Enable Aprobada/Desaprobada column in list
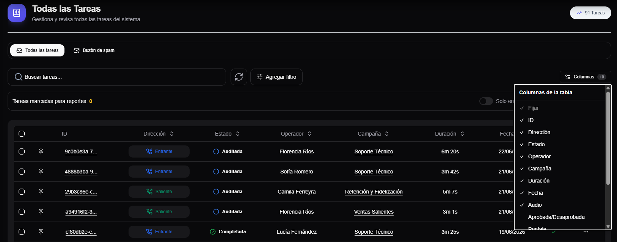The height and width of the screenshot is (242, 617). (x=560, y=217)
